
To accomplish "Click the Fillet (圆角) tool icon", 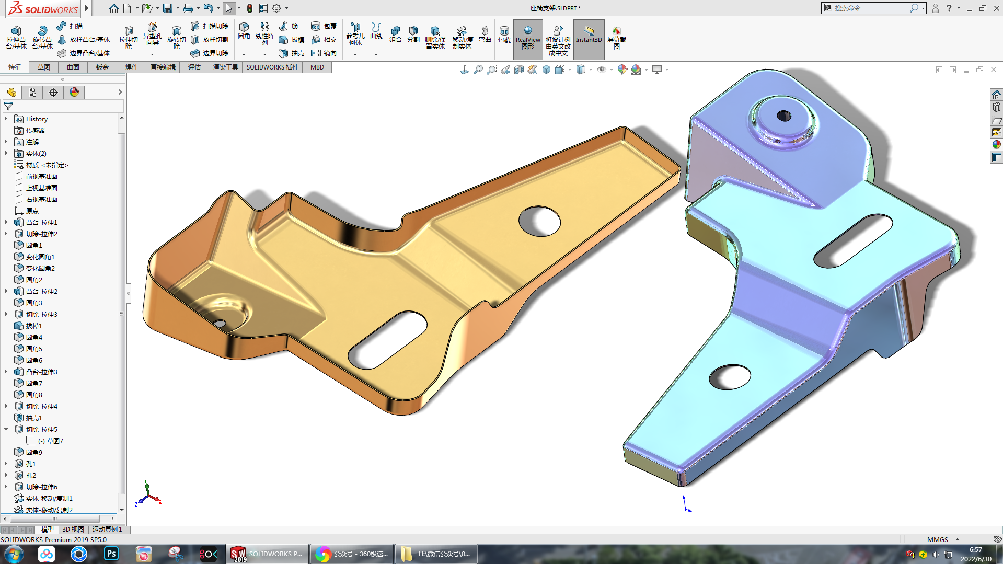I will 244,31.
